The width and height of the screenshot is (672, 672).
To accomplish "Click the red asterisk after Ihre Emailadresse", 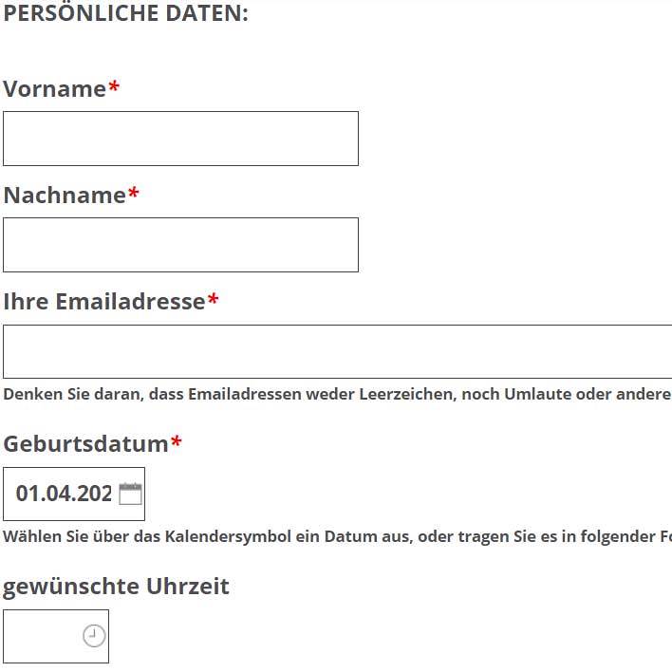I will point(214,301).
